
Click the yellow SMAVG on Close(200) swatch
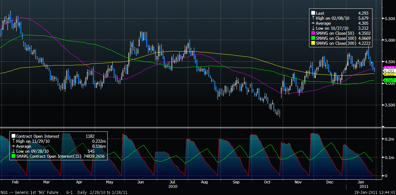[x=313, y=44]
